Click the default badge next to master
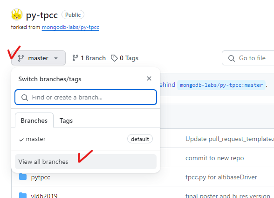 tap(140, 139)
